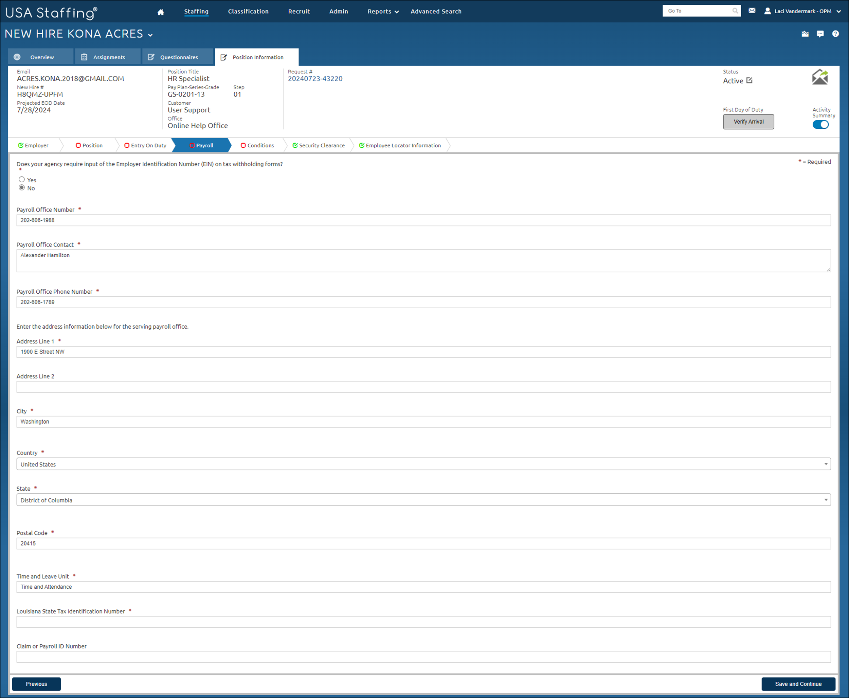Expand the Reports menu
849x698 pixels.
(x=382, y=12)
